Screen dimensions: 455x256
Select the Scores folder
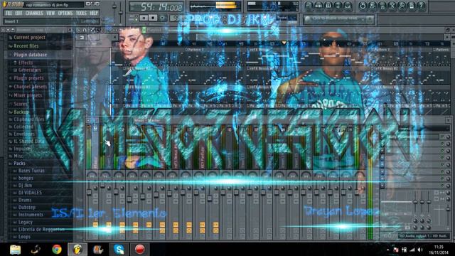coord(21,104)
